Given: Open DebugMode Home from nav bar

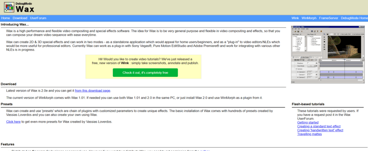Looking at the screenshot, I should 354,18.
